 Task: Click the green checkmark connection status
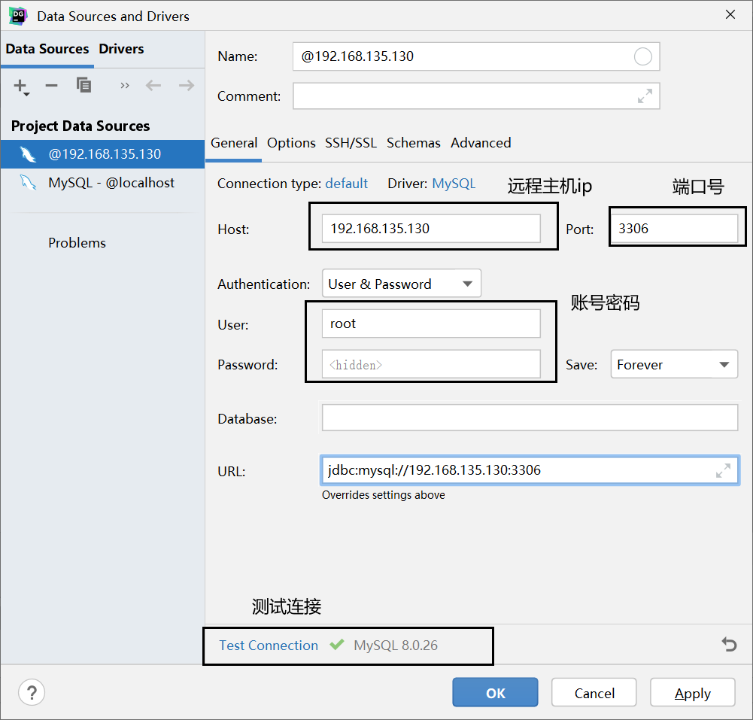(337, 644)
